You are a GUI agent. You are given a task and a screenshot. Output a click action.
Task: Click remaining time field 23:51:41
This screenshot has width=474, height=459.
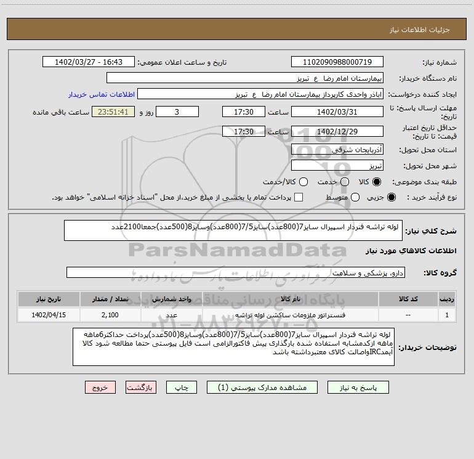tap(113, 112)
